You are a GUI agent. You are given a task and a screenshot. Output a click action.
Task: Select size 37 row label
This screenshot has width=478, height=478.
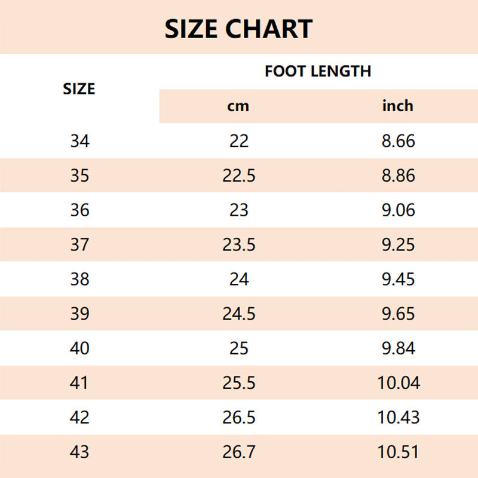[x=79, y=245]
